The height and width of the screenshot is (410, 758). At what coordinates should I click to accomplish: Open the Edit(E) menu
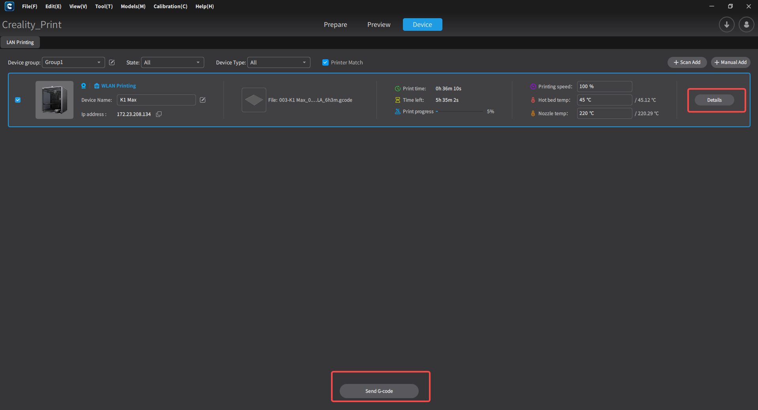(x=53, y=6)
